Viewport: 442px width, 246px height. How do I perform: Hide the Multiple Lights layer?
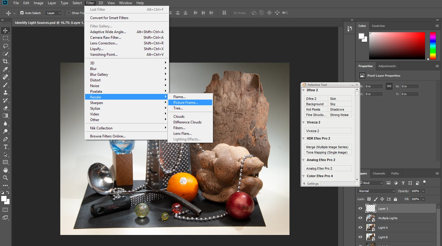click(360, 218)
